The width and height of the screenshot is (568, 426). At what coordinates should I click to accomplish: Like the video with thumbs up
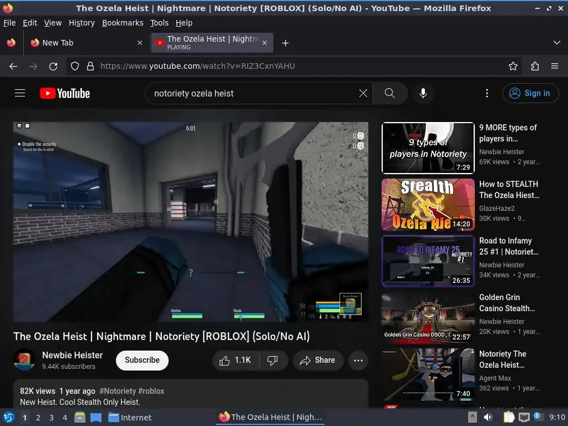[235, 361]
